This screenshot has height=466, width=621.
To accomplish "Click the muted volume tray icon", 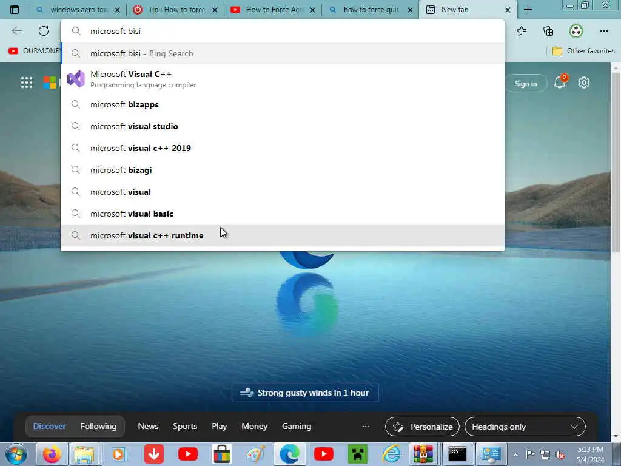I will tap(560, 454).
